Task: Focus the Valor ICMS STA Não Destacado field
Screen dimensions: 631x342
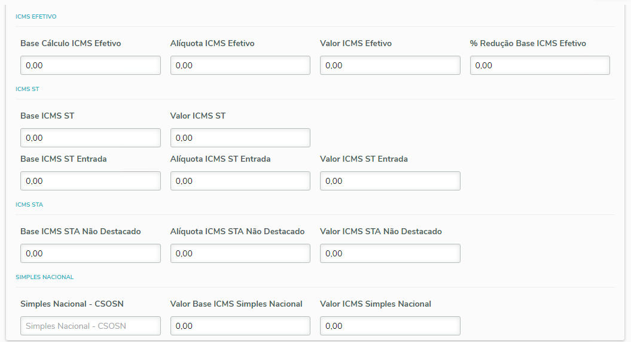Action: point(390,253)
